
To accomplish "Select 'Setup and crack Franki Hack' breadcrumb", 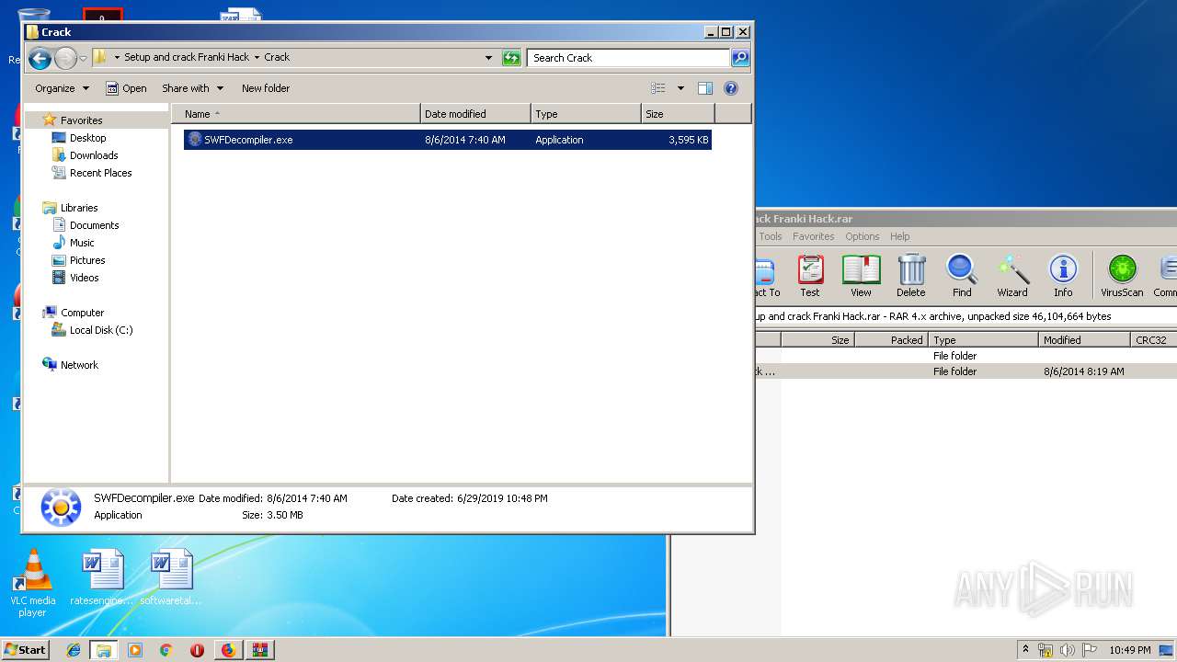I will [187, 57].
